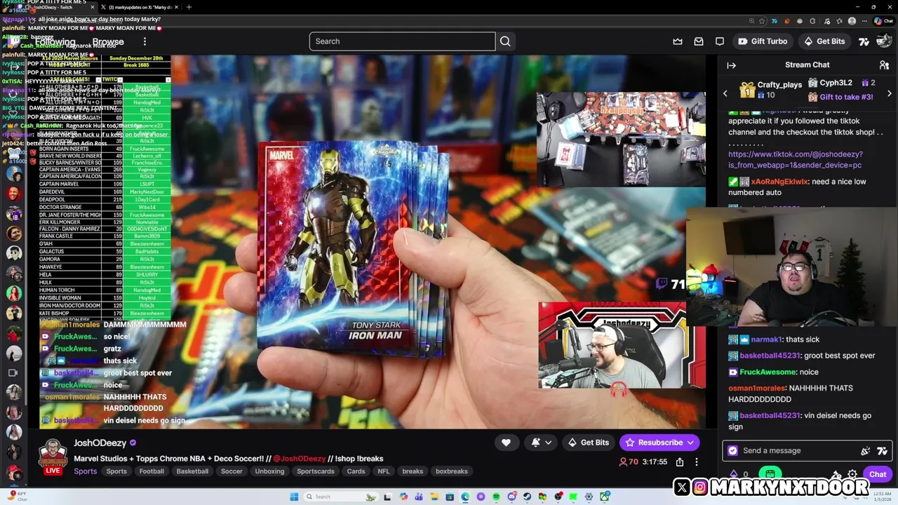898x505 pixels.
Task: Select the Basketball tag
Action: [192, 471]
